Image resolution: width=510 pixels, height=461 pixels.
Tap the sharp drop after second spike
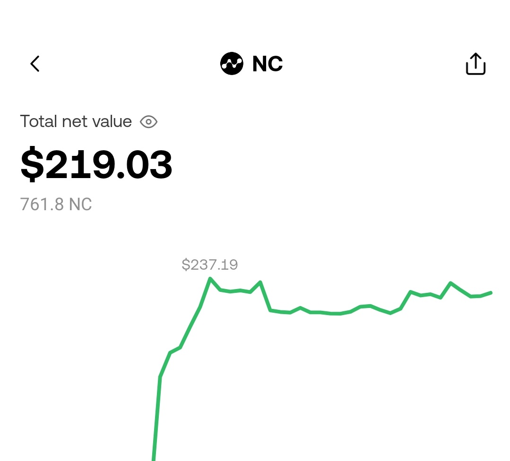266,296
